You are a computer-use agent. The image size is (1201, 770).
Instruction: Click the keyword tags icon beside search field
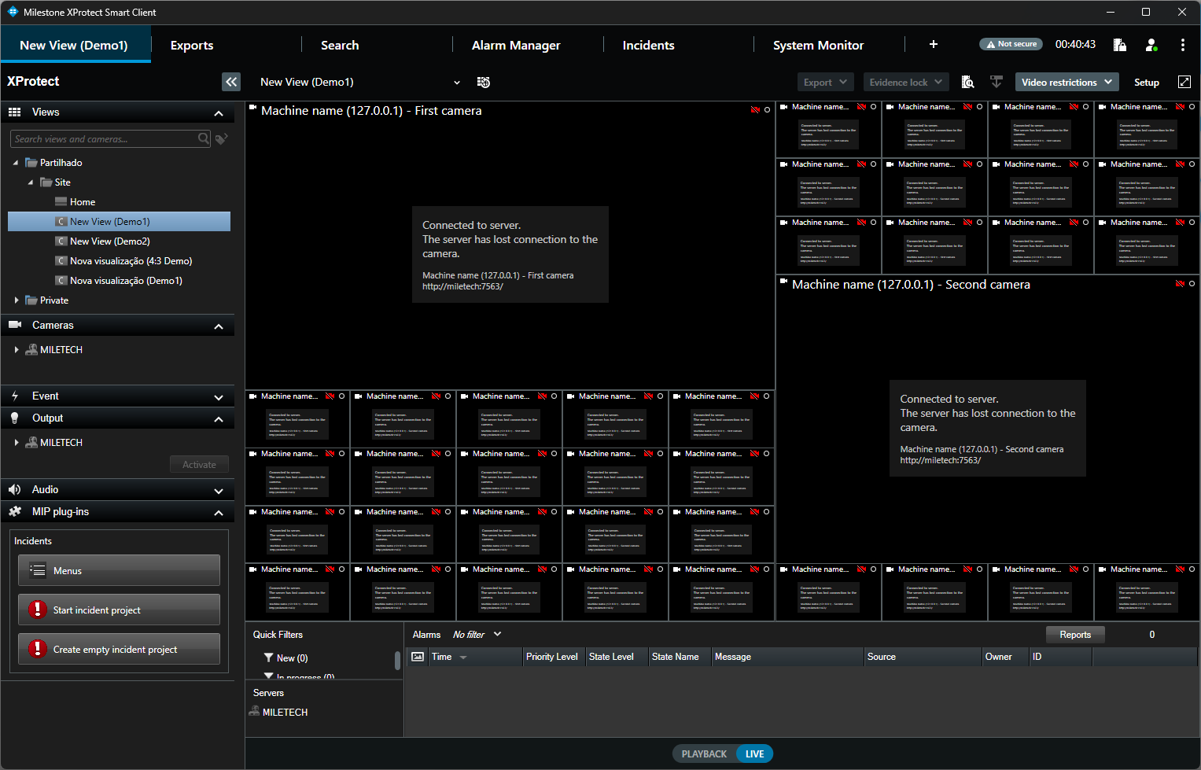tap(222, 138)
